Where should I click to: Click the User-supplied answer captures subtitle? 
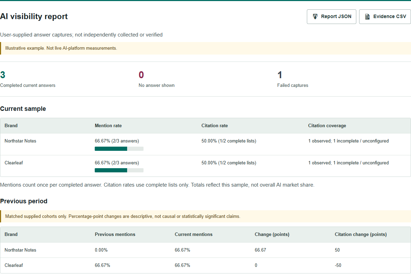[x=81, y=35]
